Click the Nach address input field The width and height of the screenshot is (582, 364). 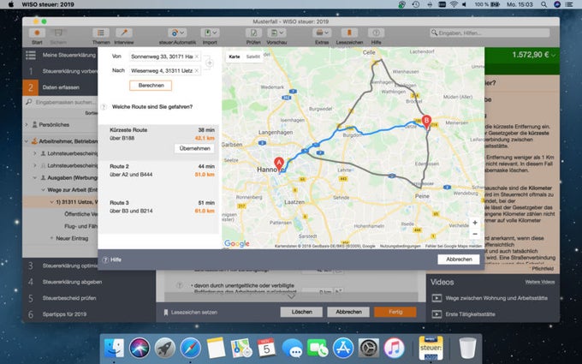tap(162, 70)
